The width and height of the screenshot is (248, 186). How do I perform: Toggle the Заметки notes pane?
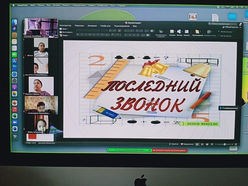174,144
